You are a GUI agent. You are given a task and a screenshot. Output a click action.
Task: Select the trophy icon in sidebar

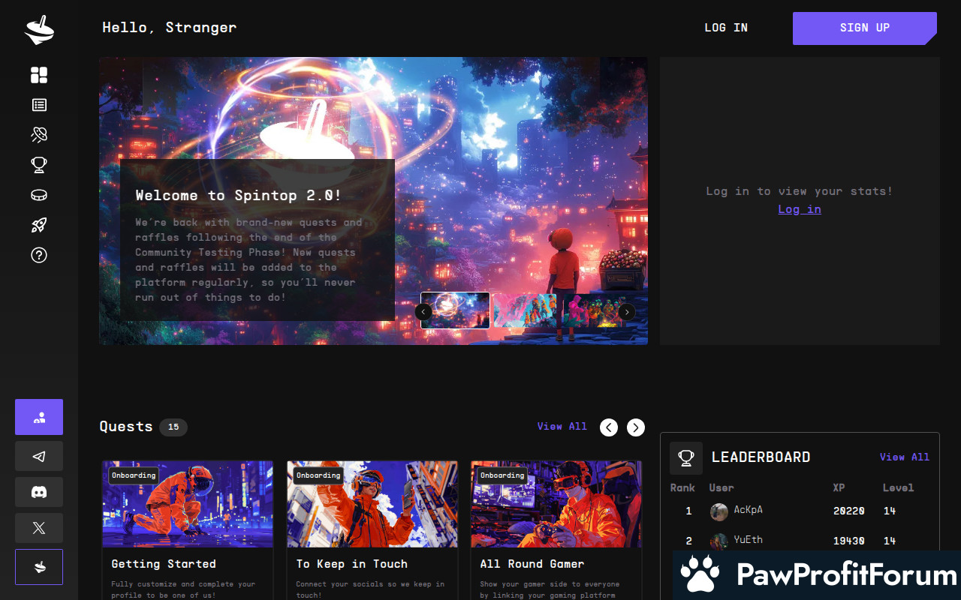coord(39,165)
